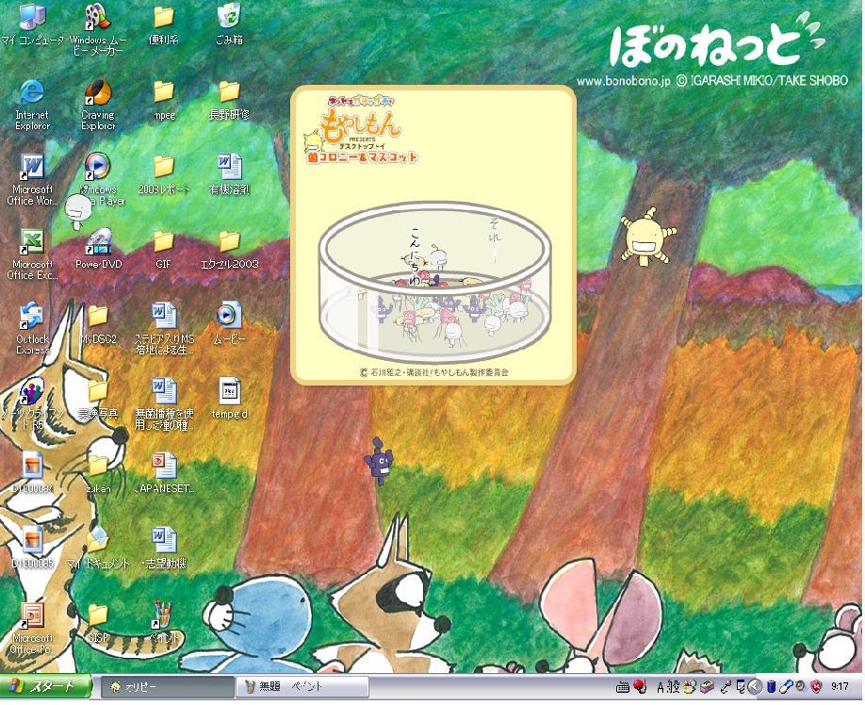
Task: Open the ムービー video file
Action: (x=229, y=323)
